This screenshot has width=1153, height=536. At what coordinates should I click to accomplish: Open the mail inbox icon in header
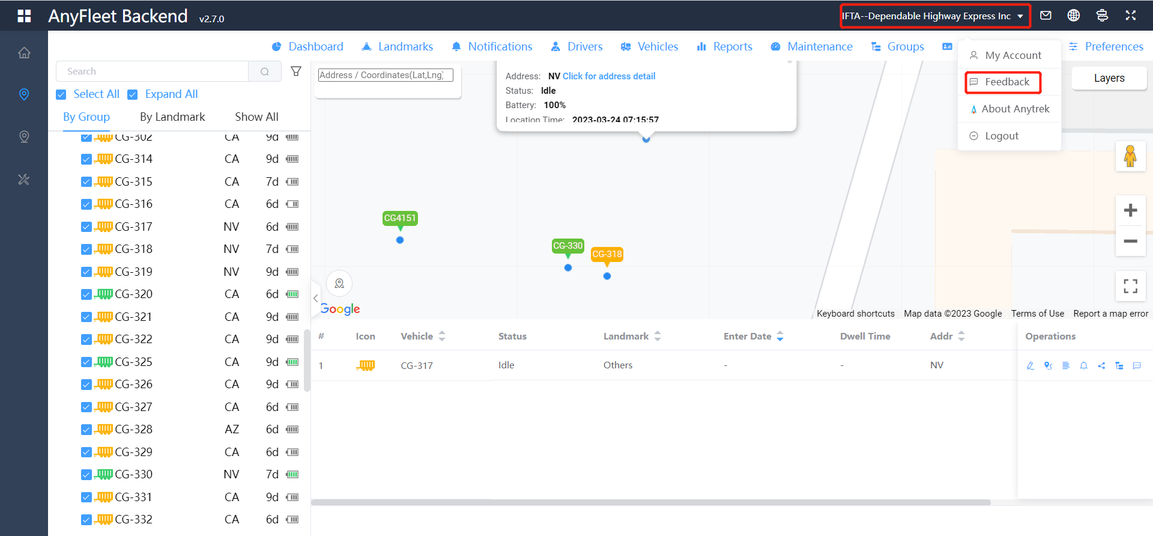(x=1046, y=16)
